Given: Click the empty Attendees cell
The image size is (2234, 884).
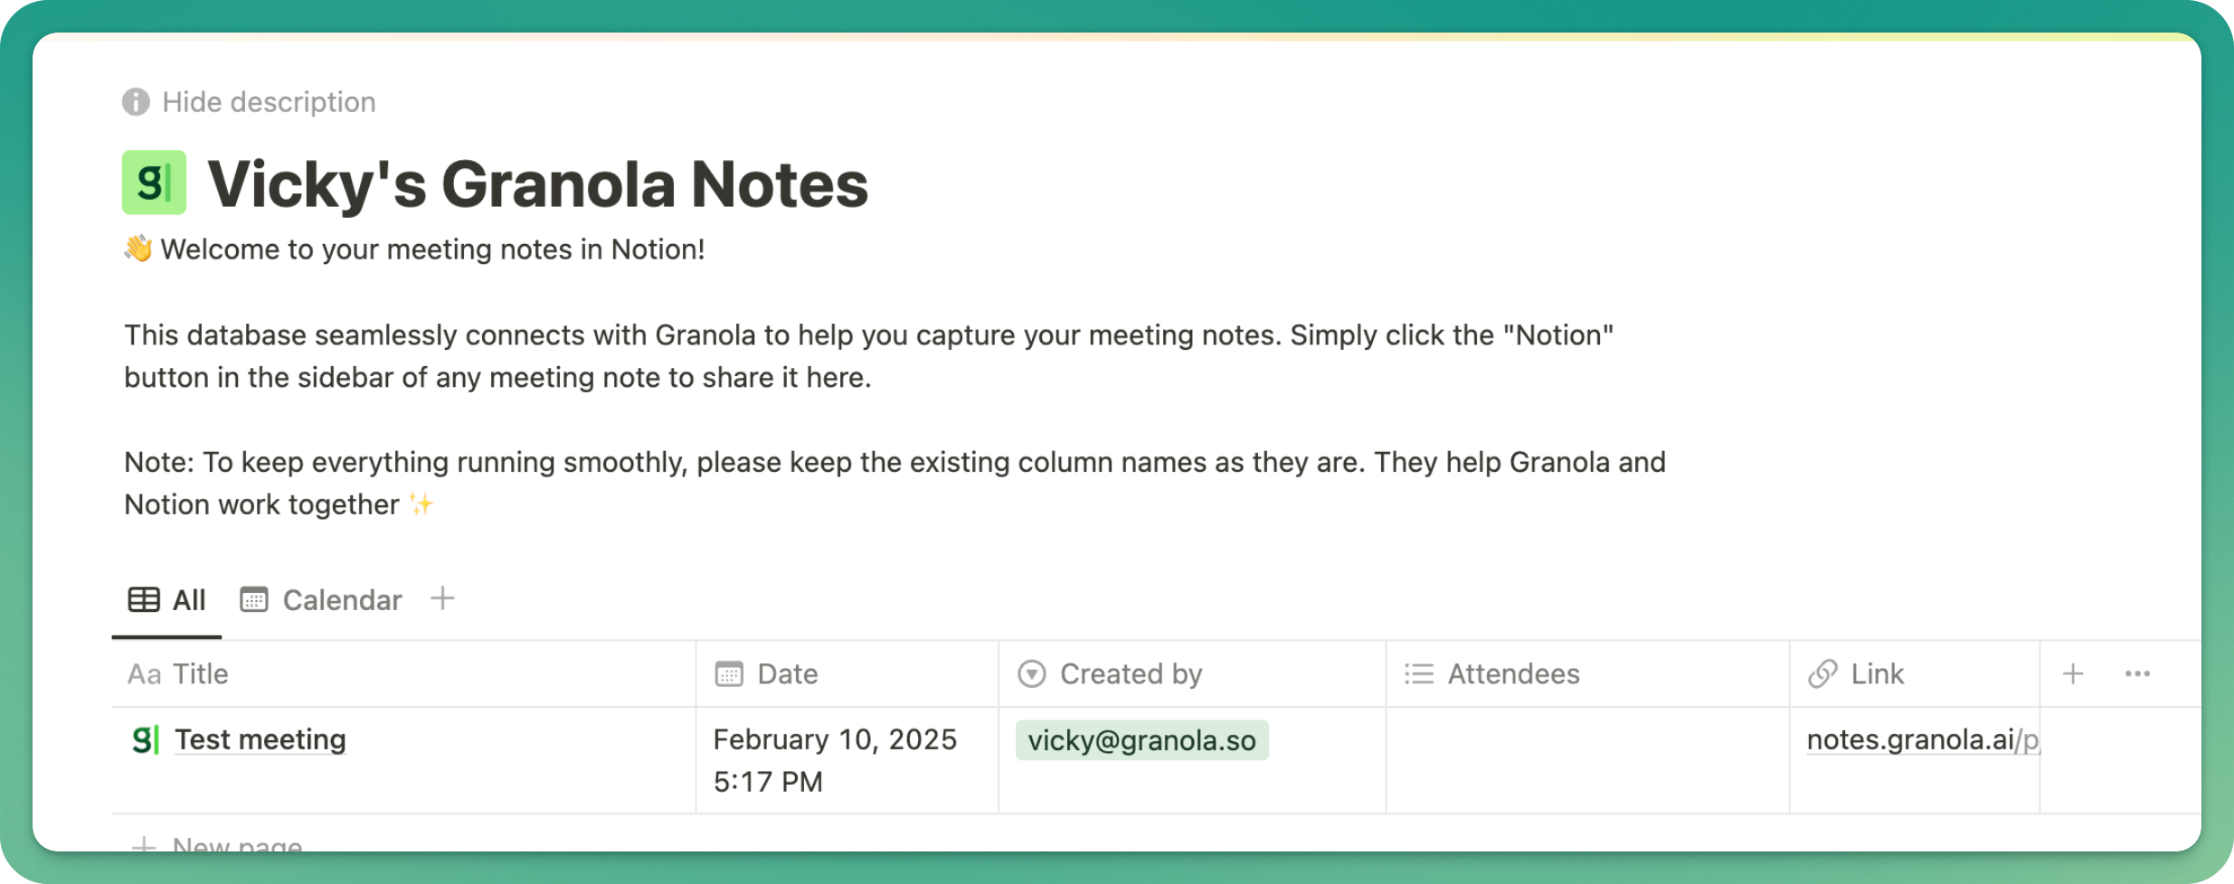Looking at the screenshot, I should pos(1587,760).
